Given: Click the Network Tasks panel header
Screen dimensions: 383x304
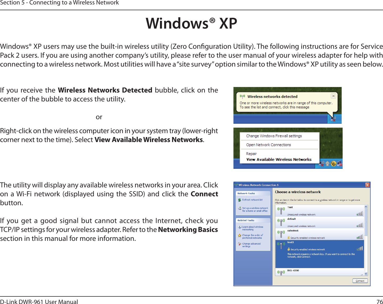Looking at the screenshot, I should pos(253,193).
